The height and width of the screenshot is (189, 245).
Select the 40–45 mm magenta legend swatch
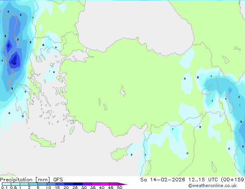pos(105,184)
